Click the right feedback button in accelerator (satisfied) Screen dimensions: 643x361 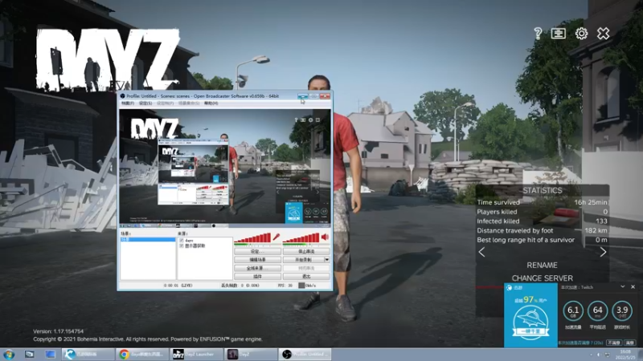[630, 343]
